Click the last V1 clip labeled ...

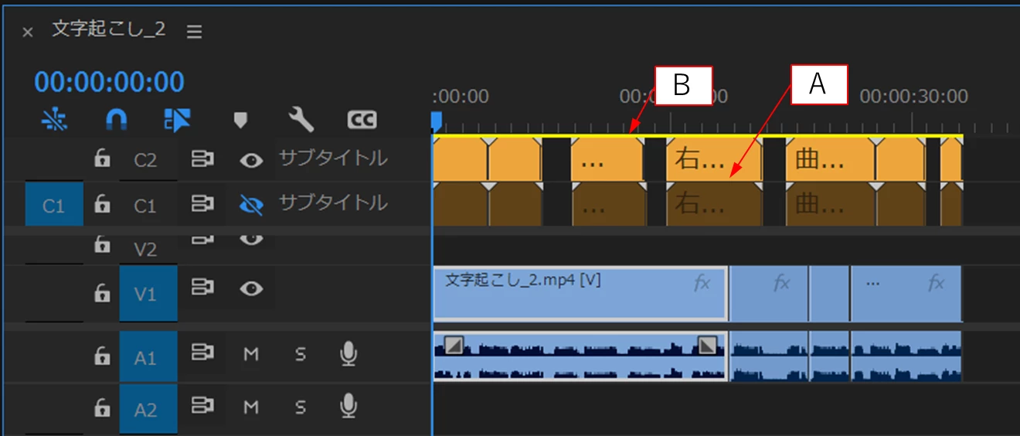point(906,294)
